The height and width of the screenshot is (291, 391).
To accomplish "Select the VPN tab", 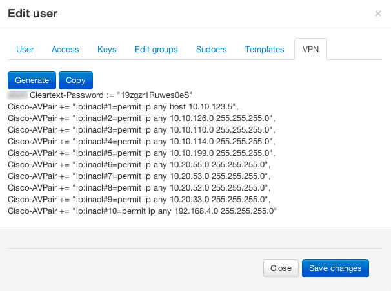I will click(311, 50).
